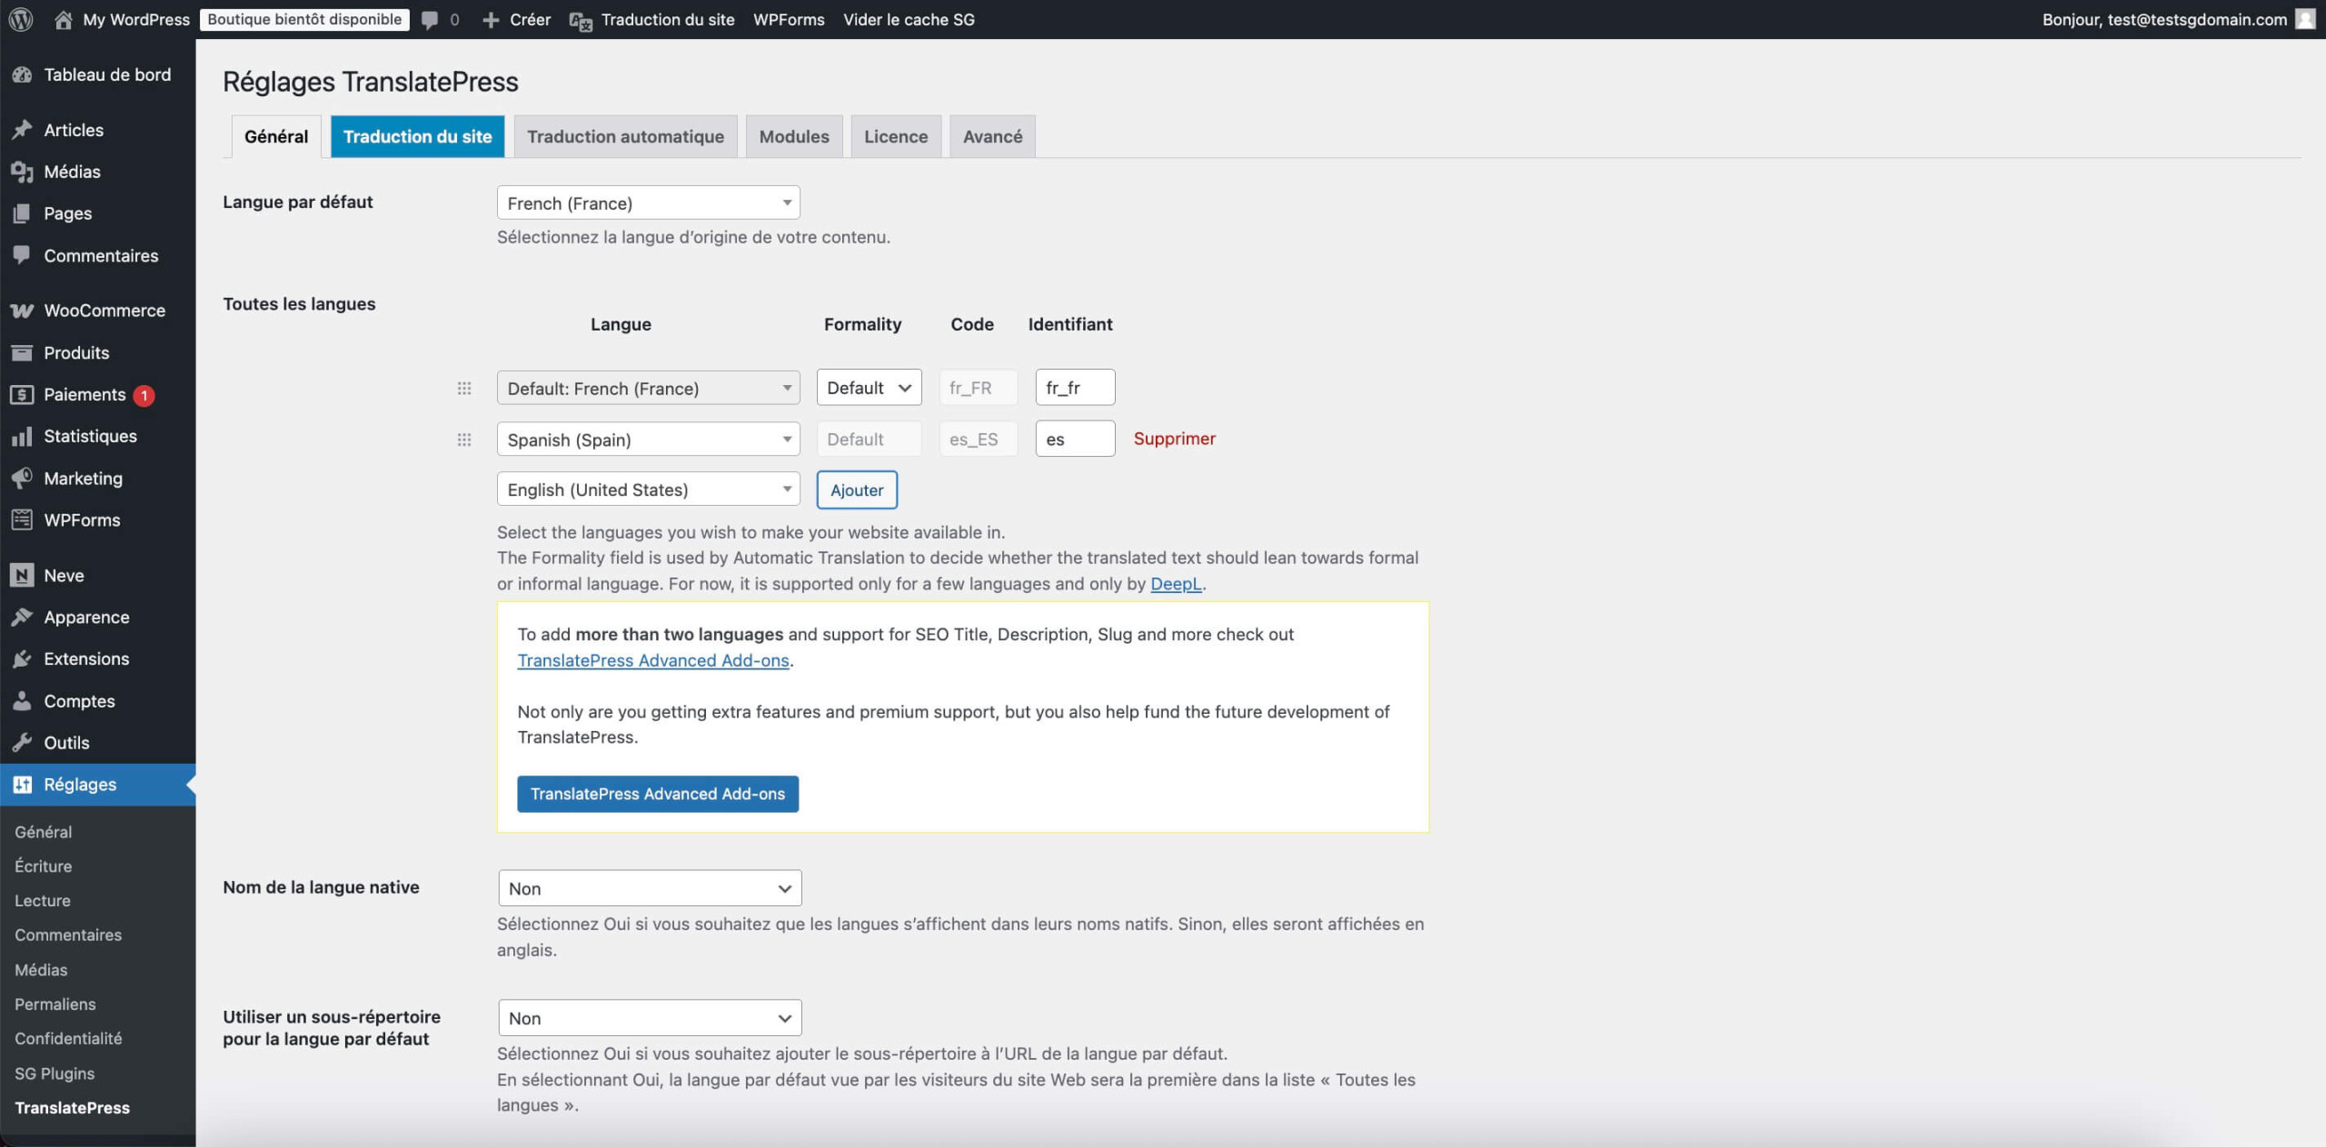The height and width of the screenshot is (1147, 2326).
Task: Click the fr_fr identifiant input field
Action: coord(1075,388)
